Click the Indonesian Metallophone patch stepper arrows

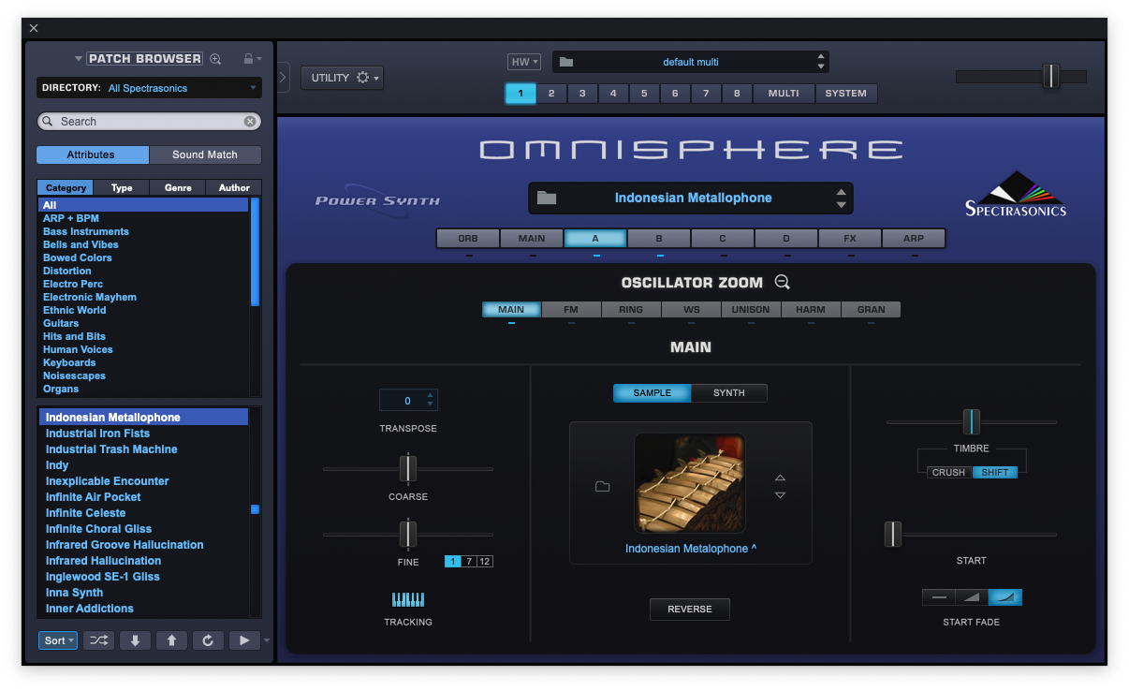pyautogui.click(x=841, y=198)
